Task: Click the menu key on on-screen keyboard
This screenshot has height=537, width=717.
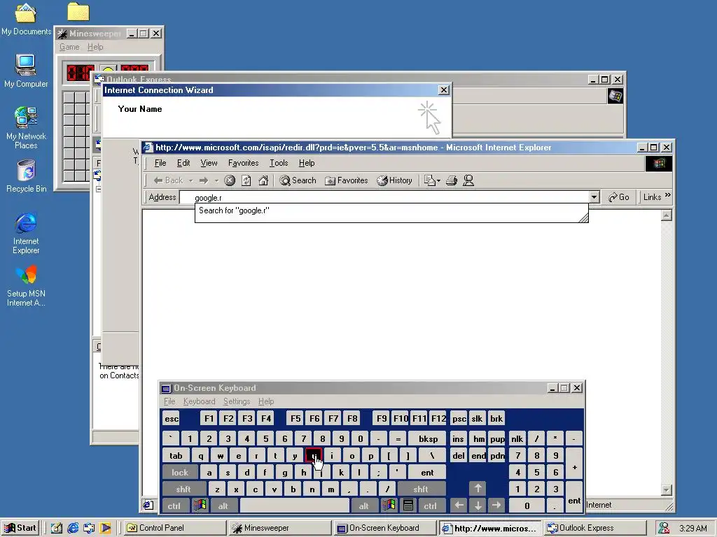Action: click(408, 506)
